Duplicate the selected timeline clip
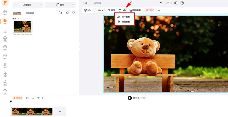The width and height of the screenshot is (228, 117). 38,98
